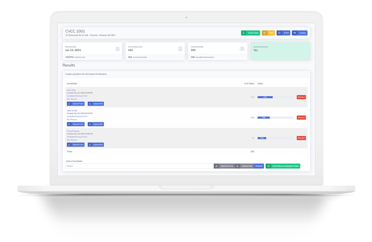Viewport: 372px width, 242px height.
Task: Upload Bio for Chris Powers
Action: [96, 145]
